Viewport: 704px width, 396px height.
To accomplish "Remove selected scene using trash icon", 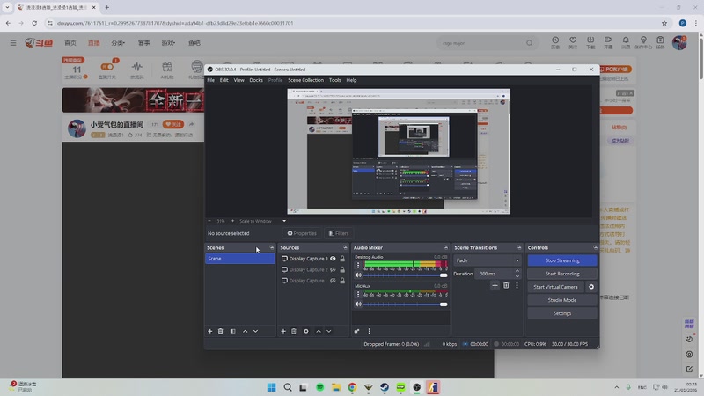I will click(221, 331).
